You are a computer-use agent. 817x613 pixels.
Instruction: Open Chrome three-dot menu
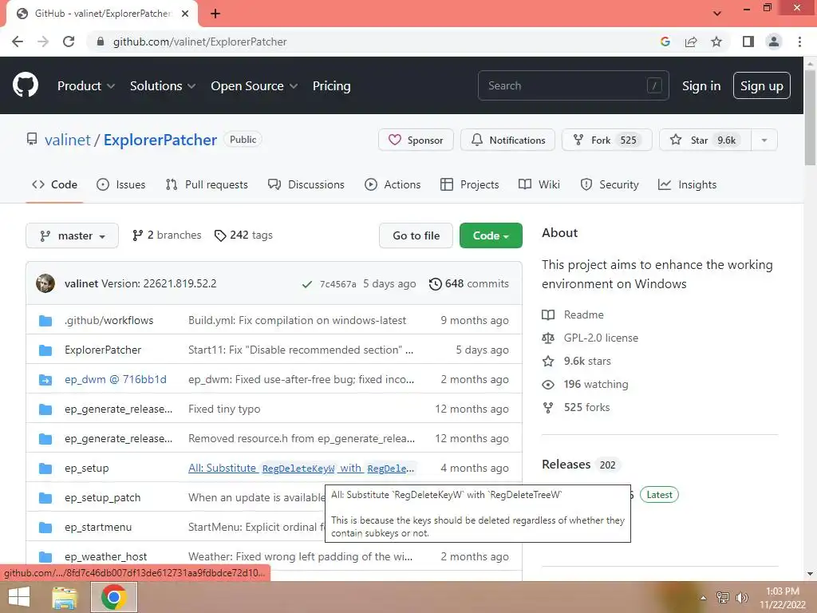(799, 42)
